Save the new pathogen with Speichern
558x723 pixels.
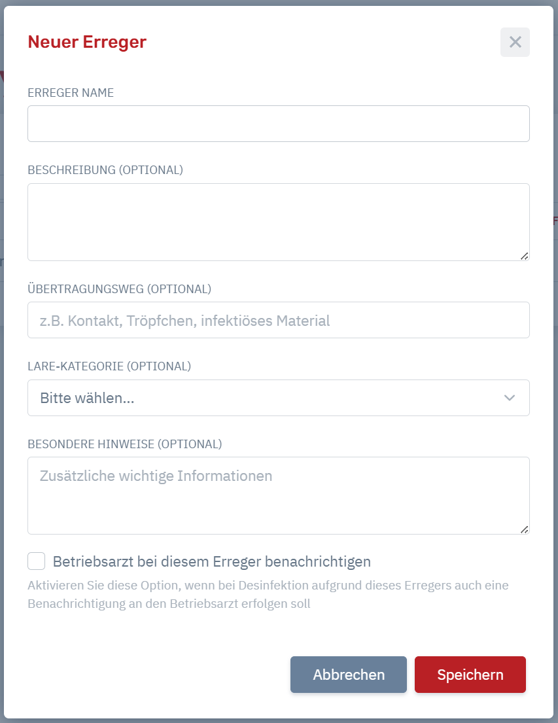[x=470, y=675]
